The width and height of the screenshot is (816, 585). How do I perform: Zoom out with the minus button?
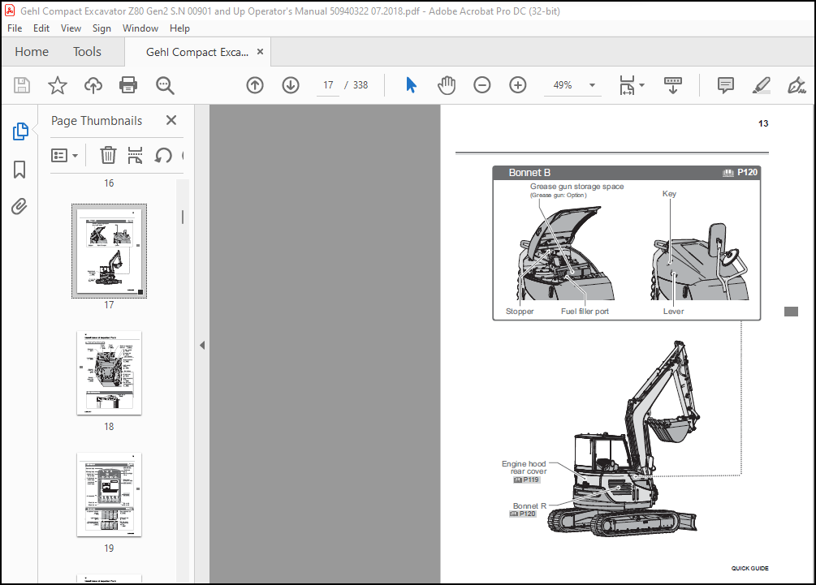coord(482,85)
